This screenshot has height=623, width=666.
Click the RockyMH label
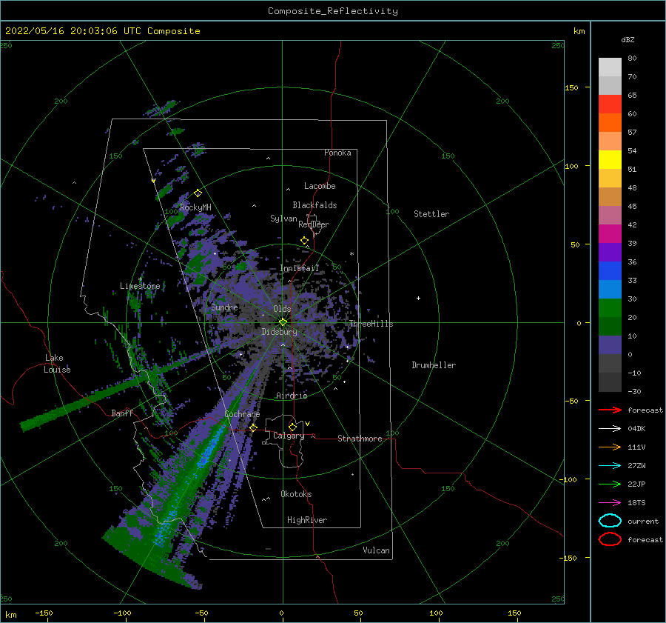(196, 207)
